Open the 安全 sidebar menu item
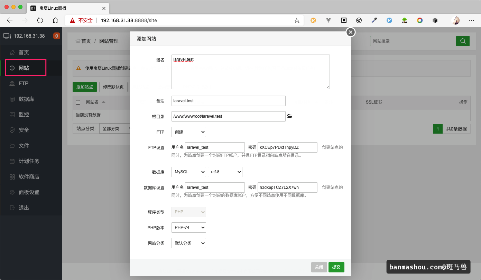Viewport: 481px width, 280px height. (x=31, y=130)
